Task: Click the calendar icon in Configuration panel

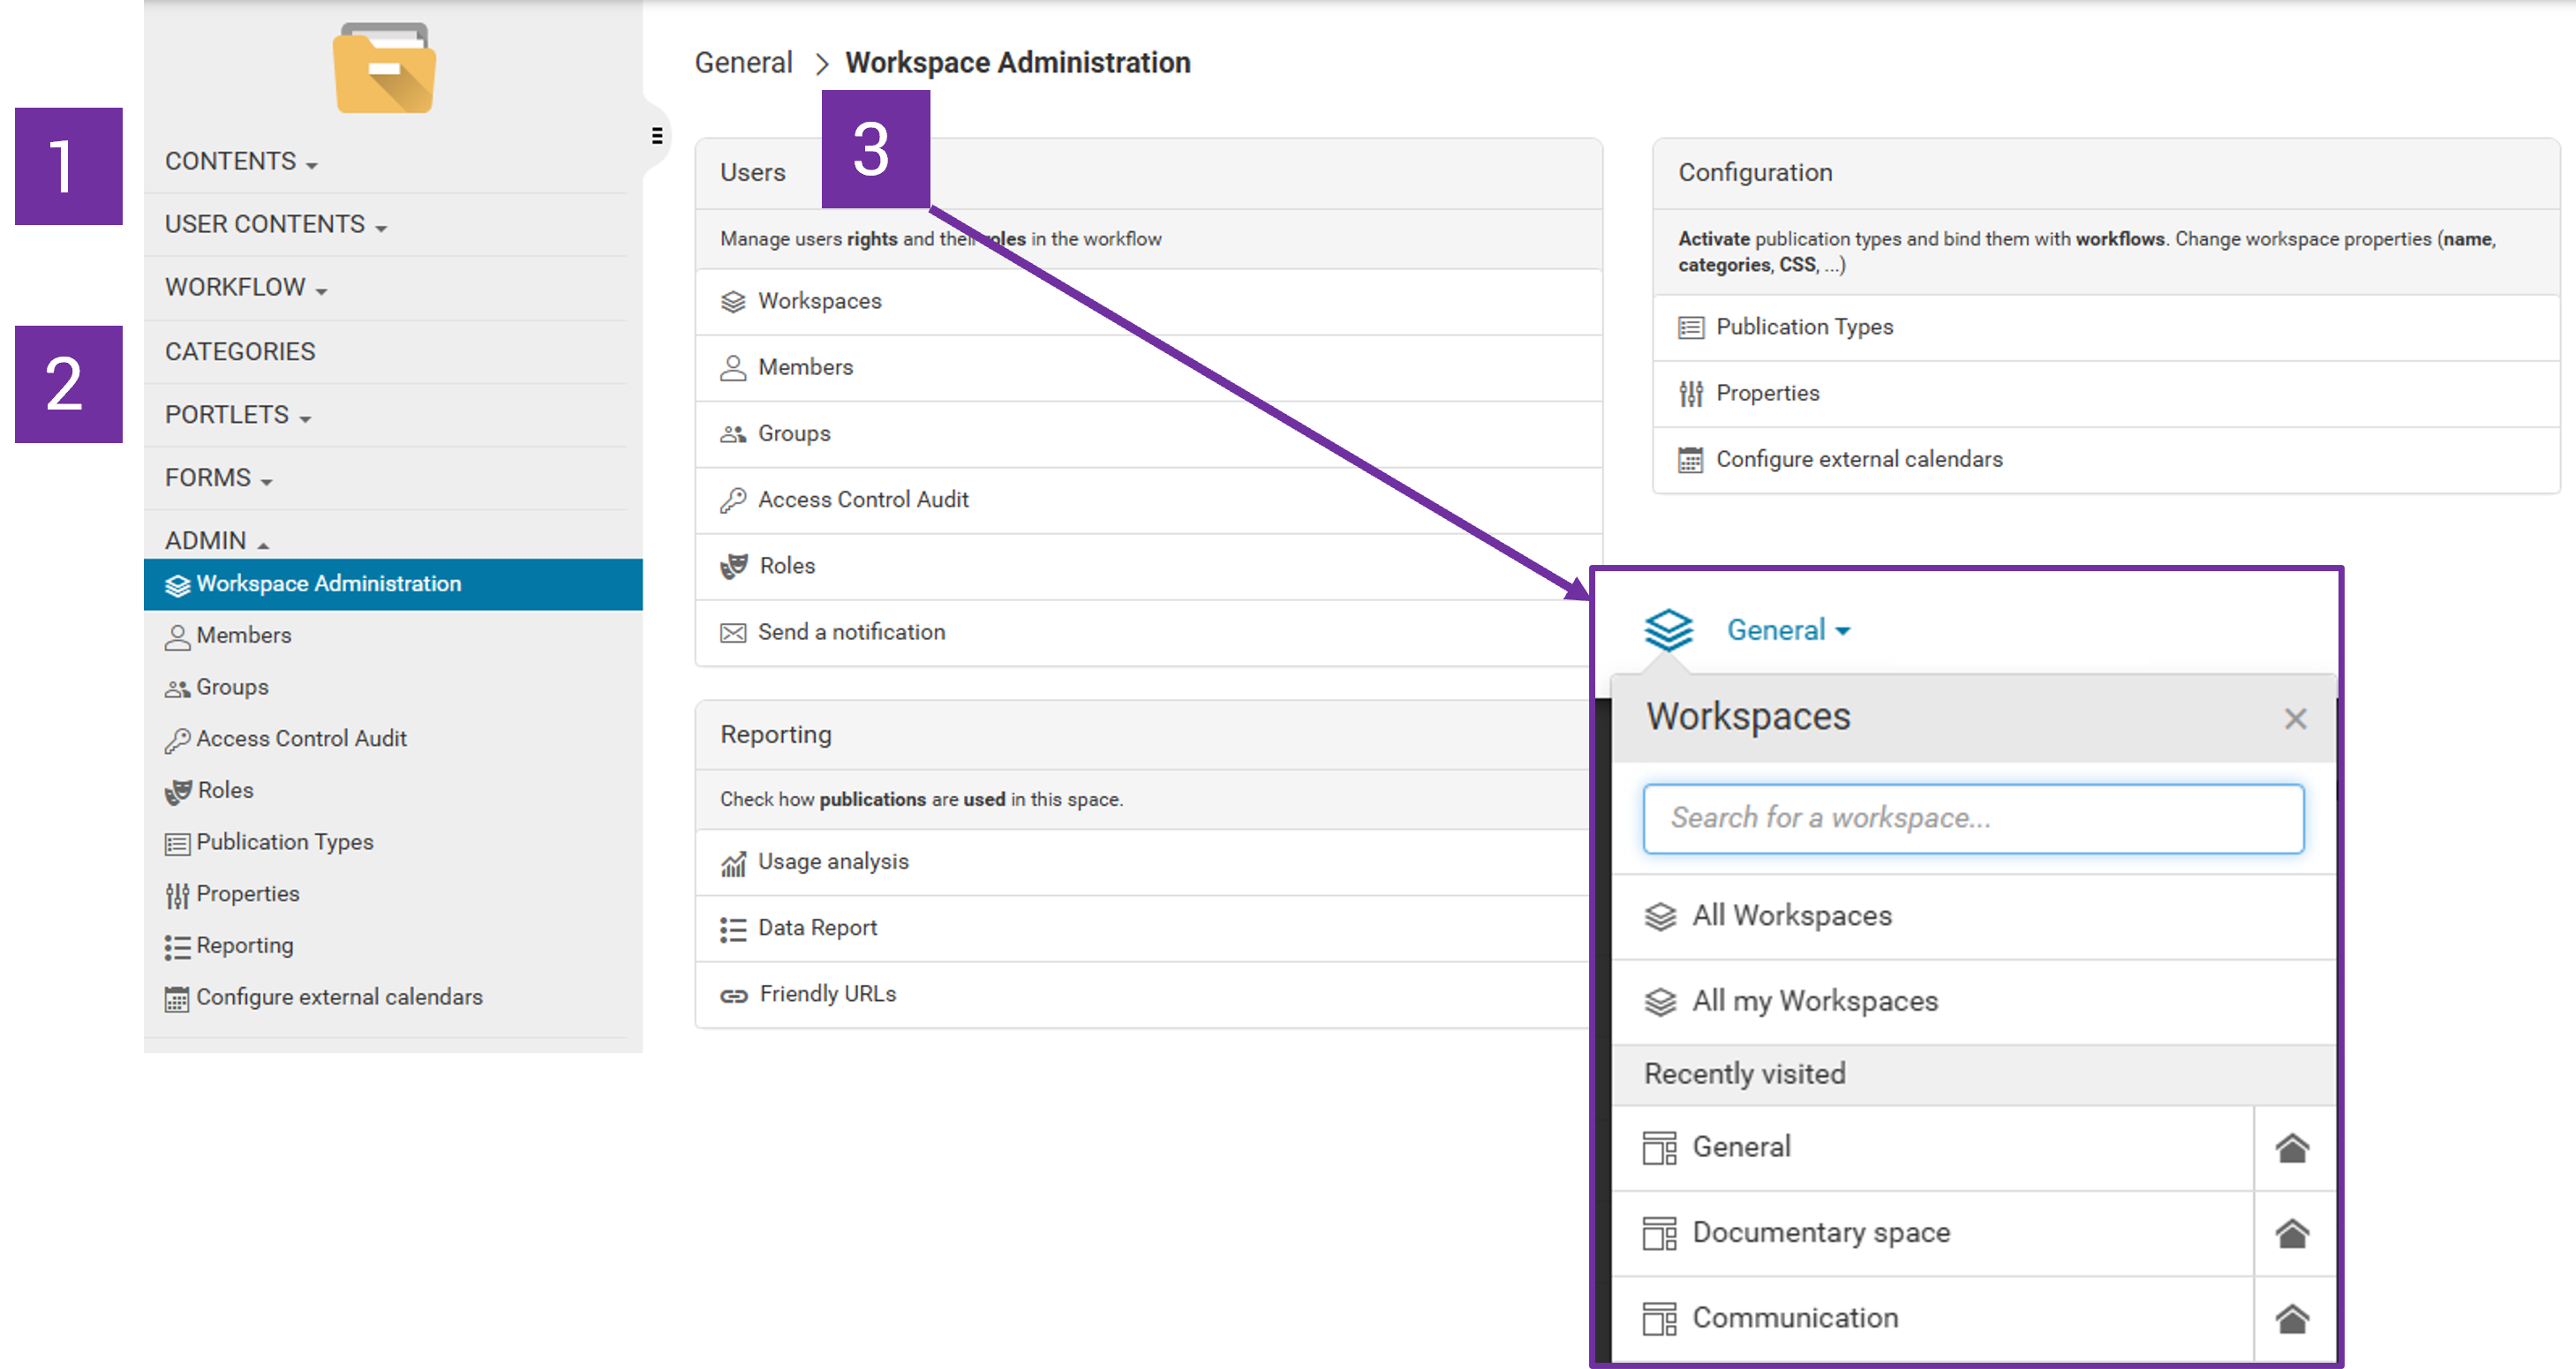Action: [x=1691, y=460]
